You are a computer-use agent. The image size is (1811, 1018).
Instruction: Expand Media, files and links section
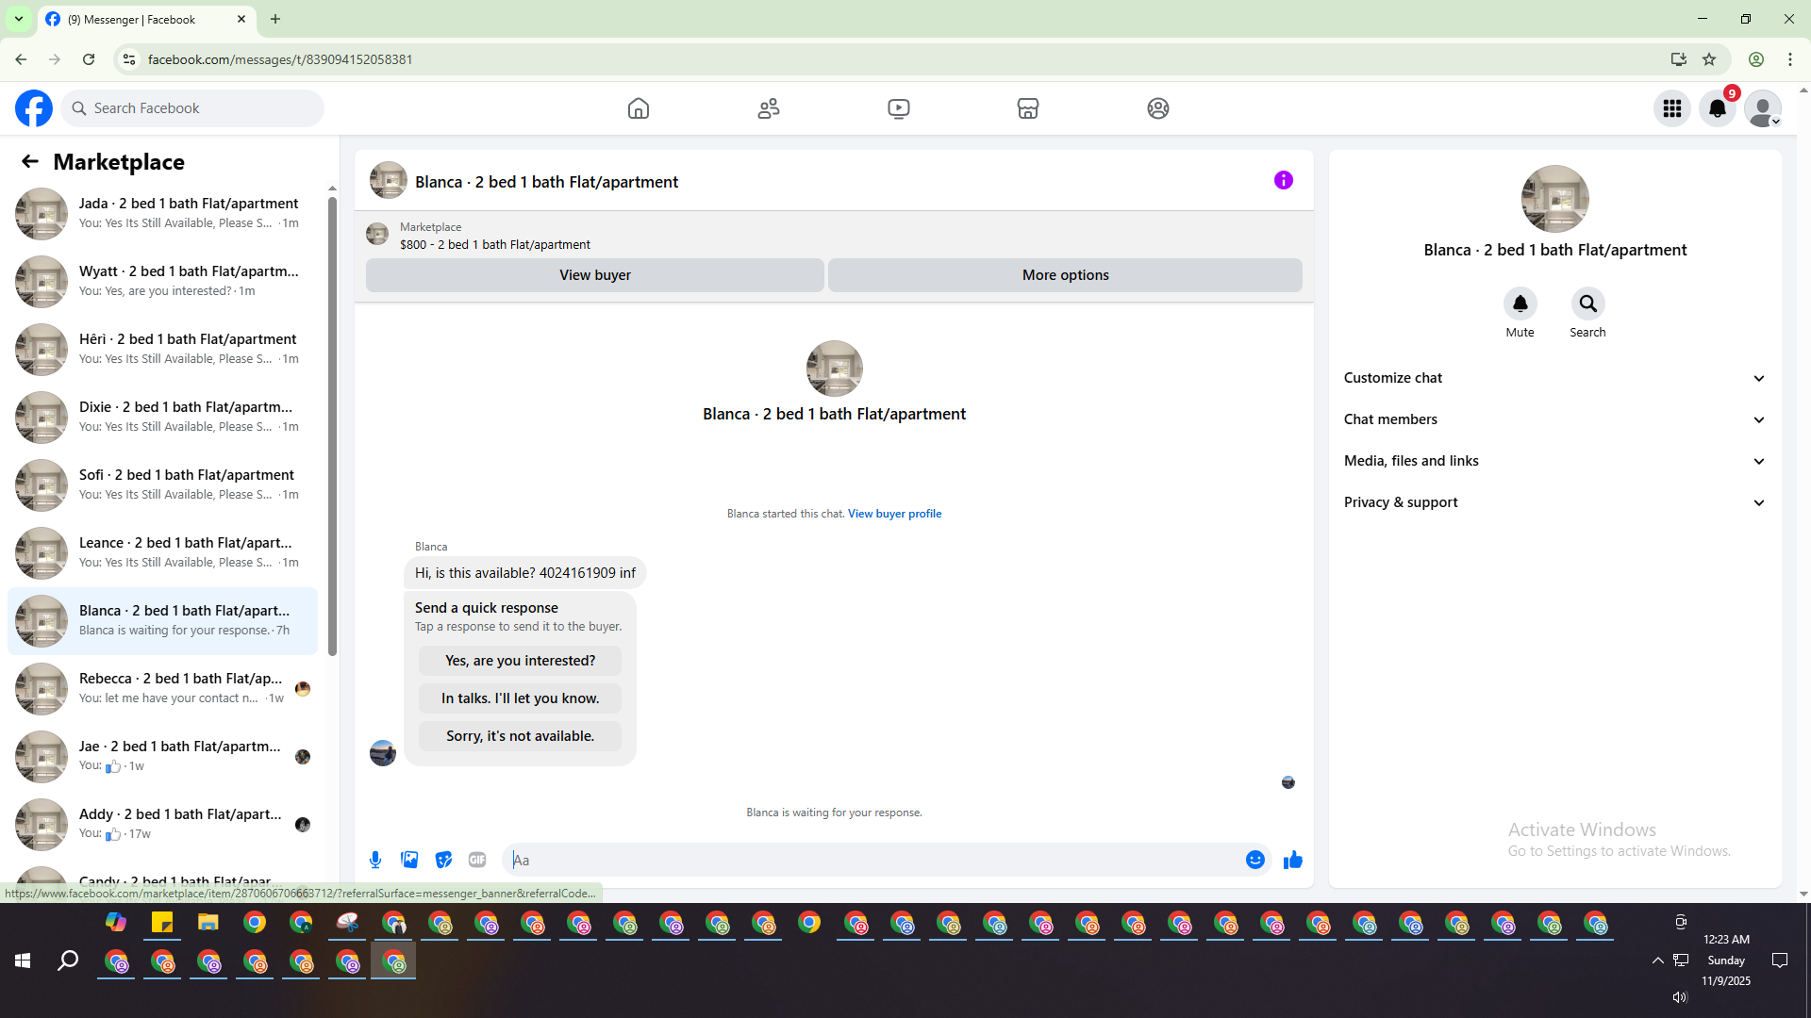1554,461
